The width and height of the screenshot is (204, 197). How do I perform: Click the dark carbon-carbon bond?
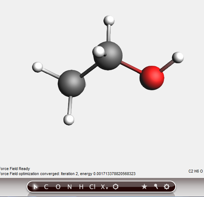(x=89, y=71)
